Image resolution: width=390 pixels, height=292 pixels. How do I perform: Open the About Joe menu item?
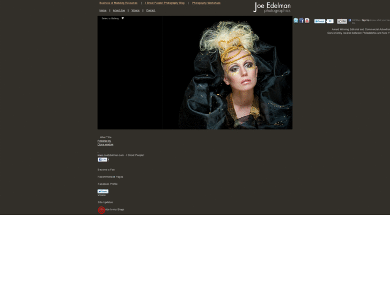pos(119,10)
